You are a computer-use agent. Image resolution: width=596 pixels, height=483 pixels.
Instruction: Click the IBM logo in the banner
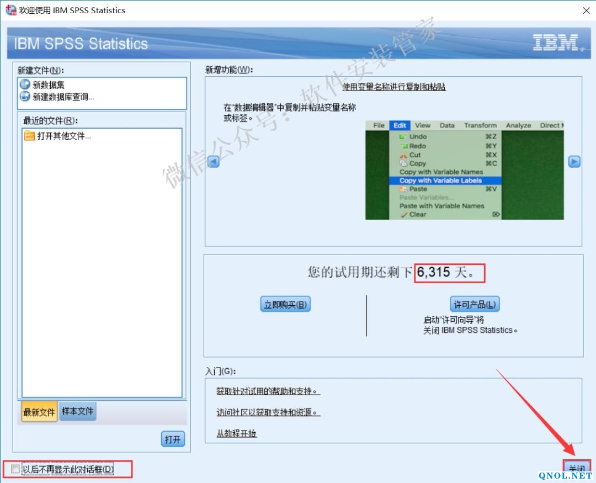tap(556, 43)
